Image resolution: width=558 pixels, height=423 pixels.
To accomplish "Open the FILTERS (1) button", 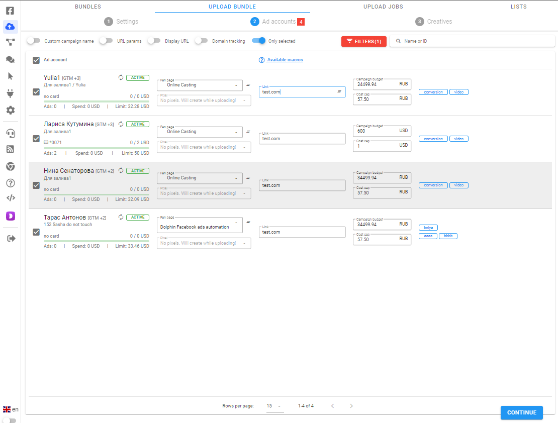I will (x=363, y=41).
